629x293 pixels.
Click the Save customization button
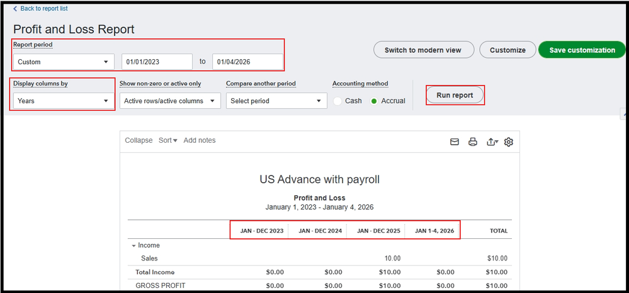[582, 50]
